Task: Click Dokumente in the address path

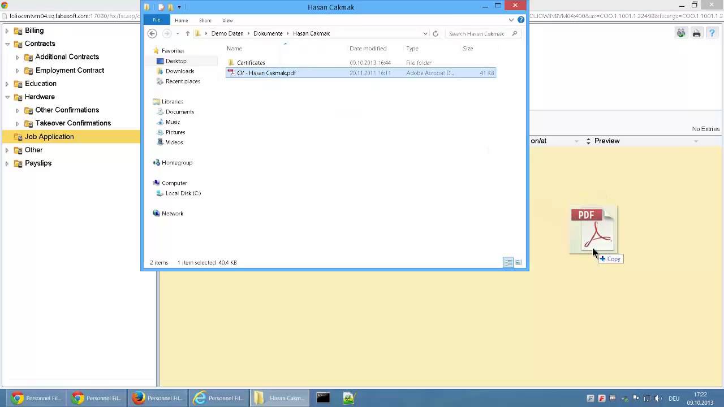Action: pos(268,33)
